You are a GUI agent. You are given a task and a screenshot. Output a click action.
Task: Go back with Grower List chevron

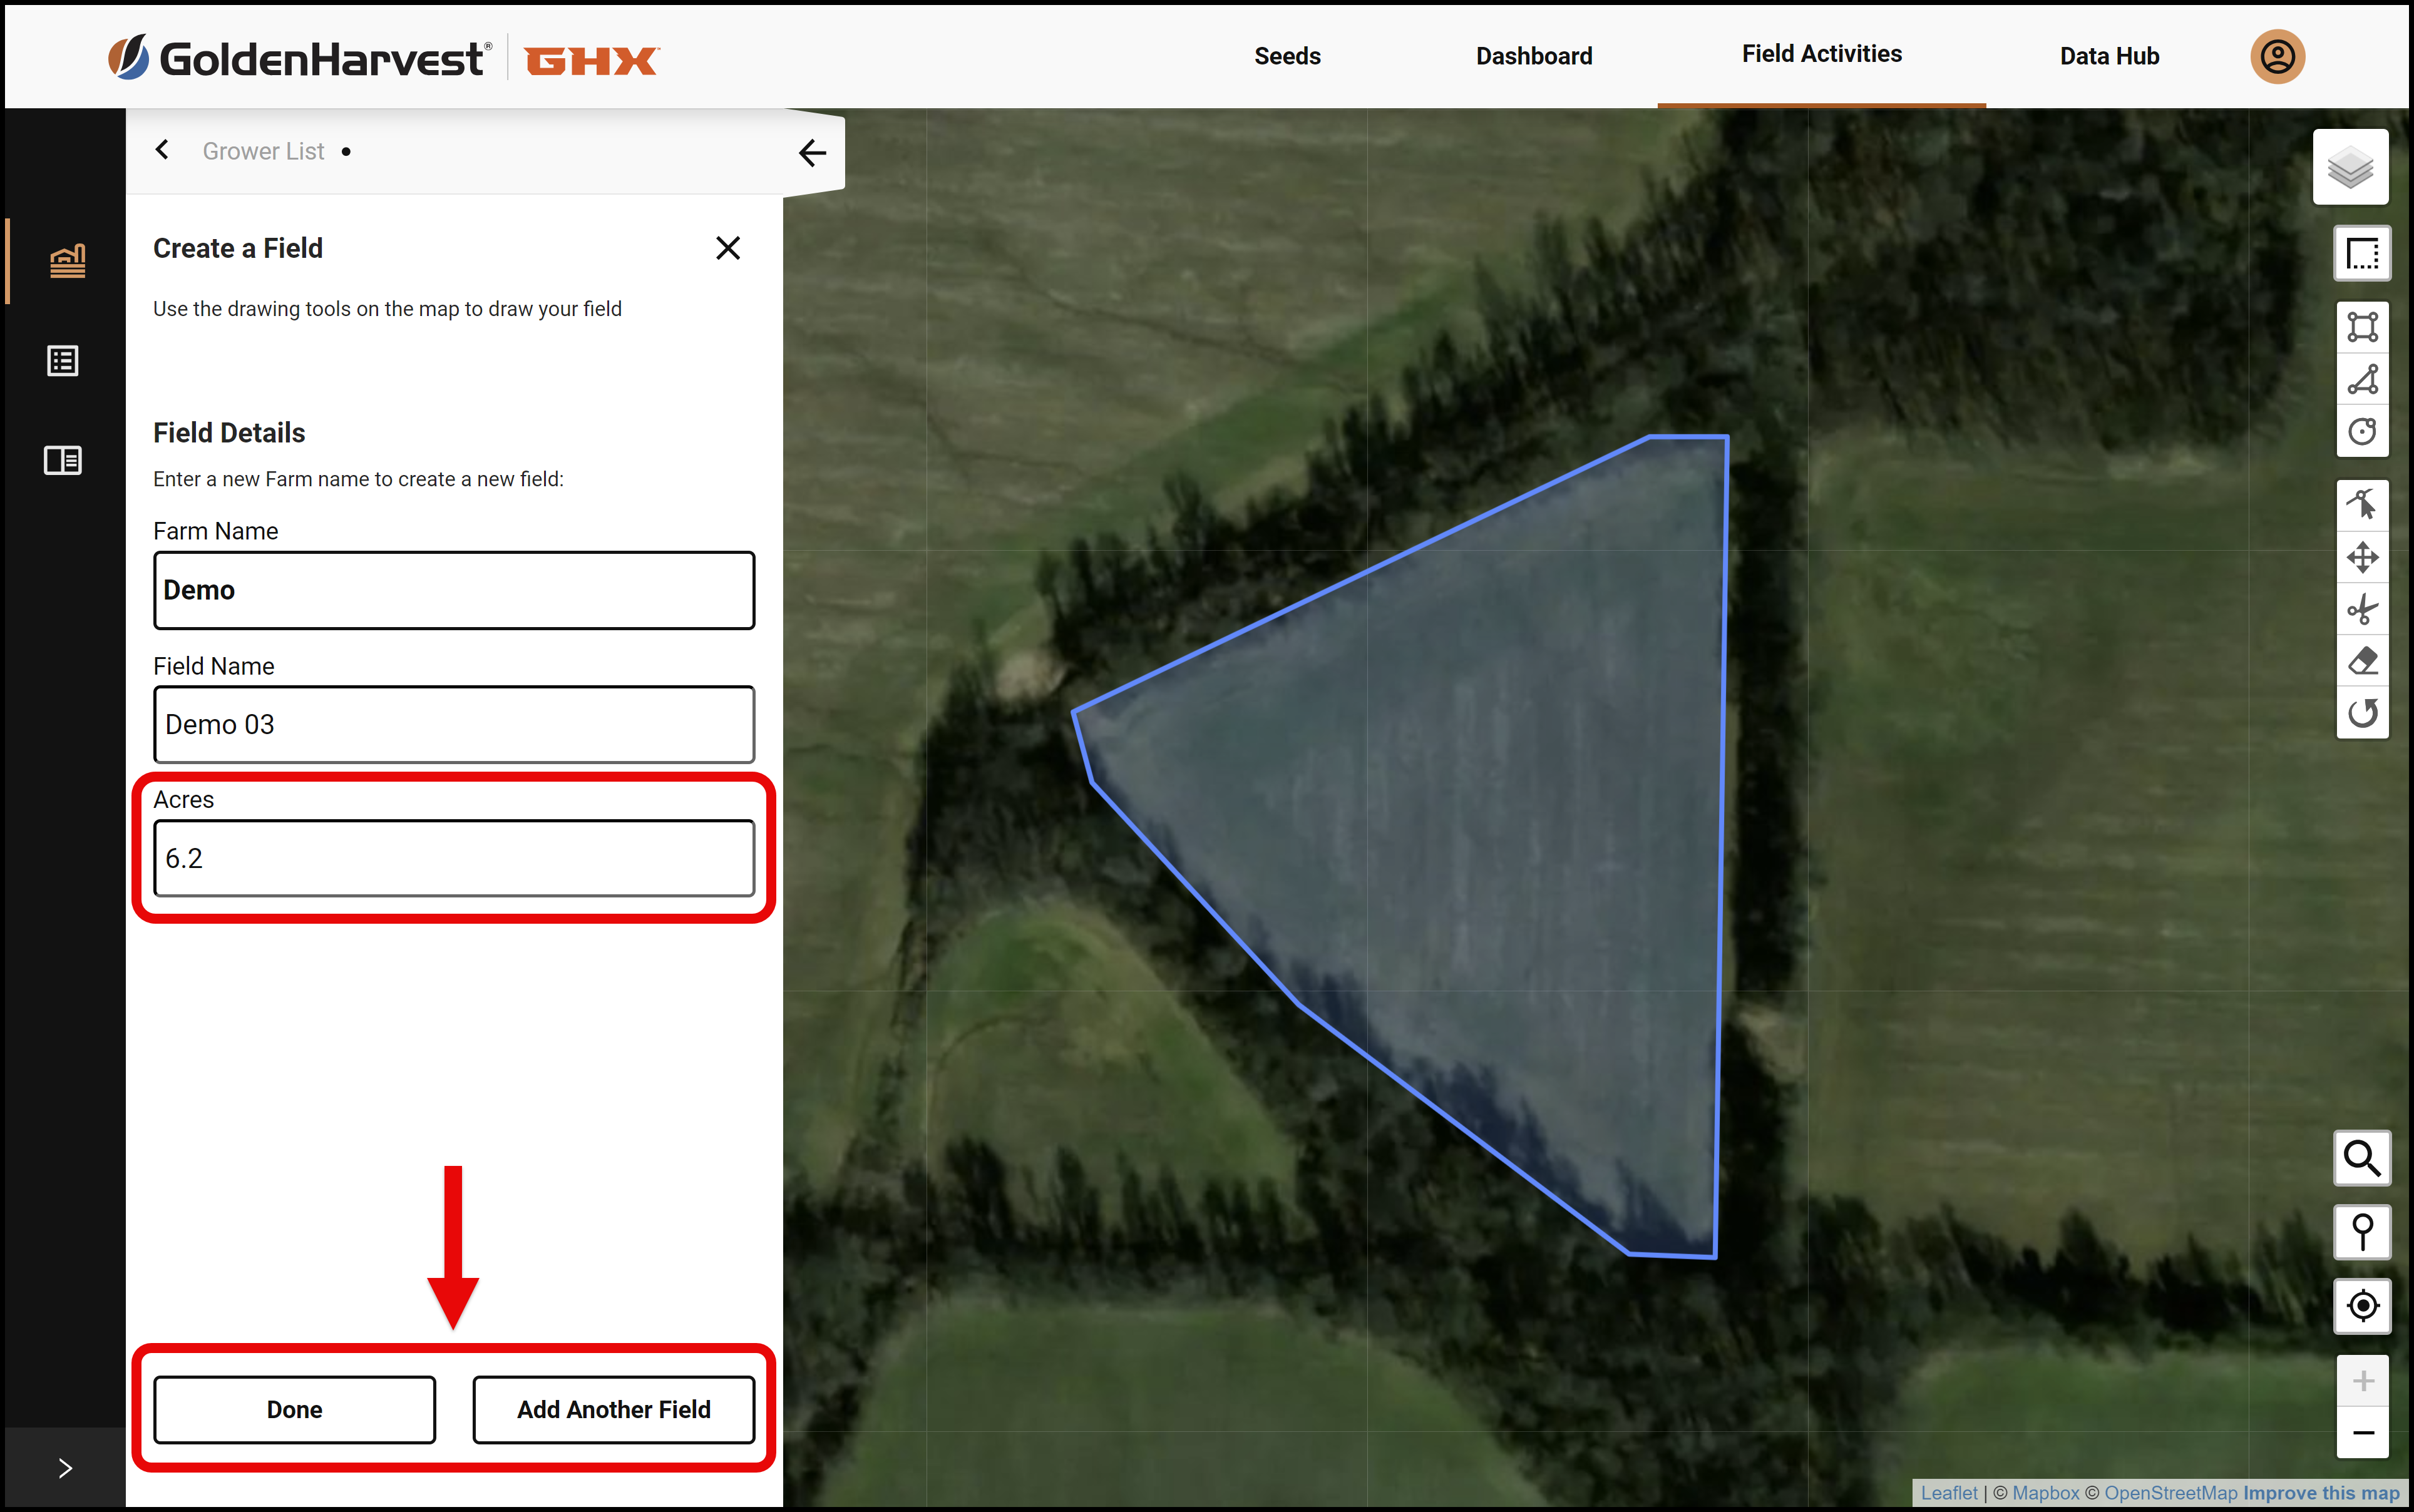coord(162,150)
